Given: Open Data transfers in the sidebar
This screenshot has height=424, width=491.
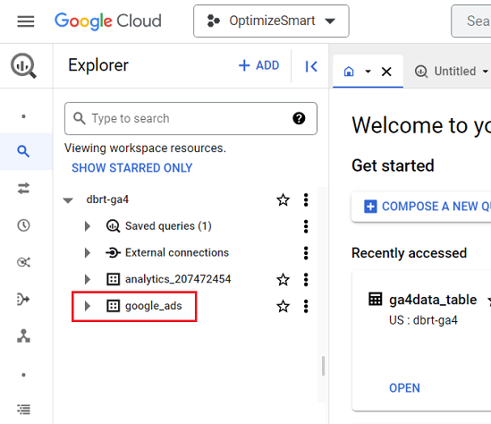Looking at the screenshot, I should click(x=23, y=188).
